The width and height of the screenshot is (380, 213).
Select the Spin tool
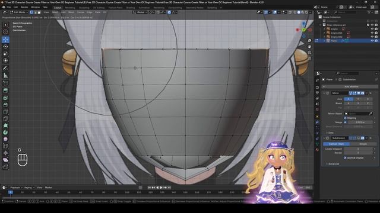pos(5,133)
